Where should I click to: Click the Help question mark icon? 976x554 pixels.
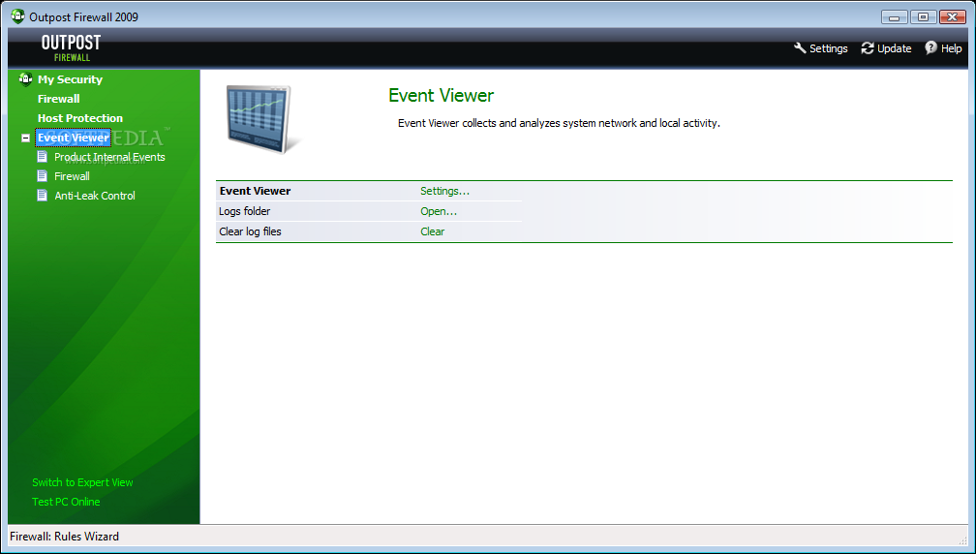point(930,47)
